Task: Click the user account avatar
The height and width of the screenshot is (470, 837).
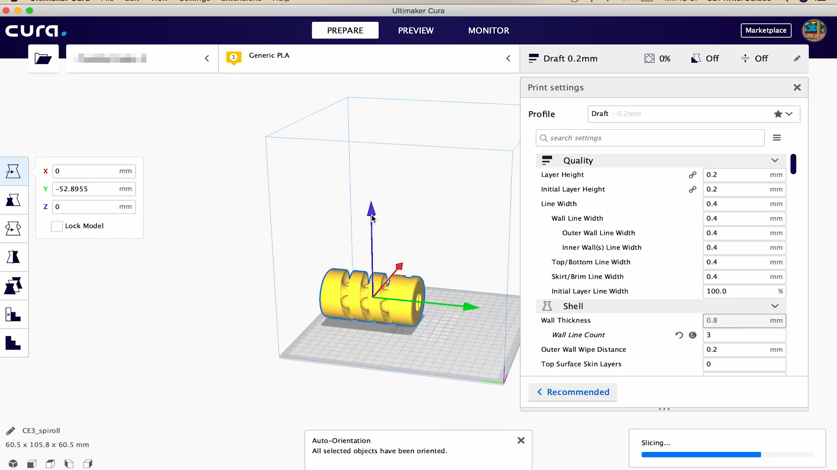Action: pos(814,30)
